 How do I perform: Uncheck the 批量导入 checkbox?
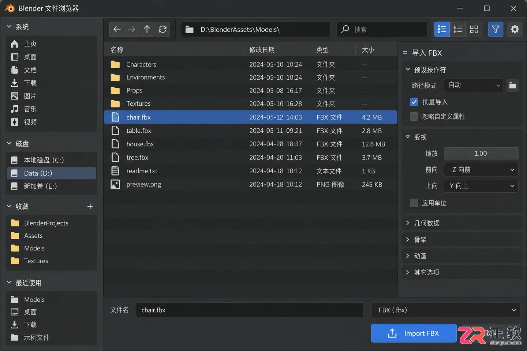414,102
